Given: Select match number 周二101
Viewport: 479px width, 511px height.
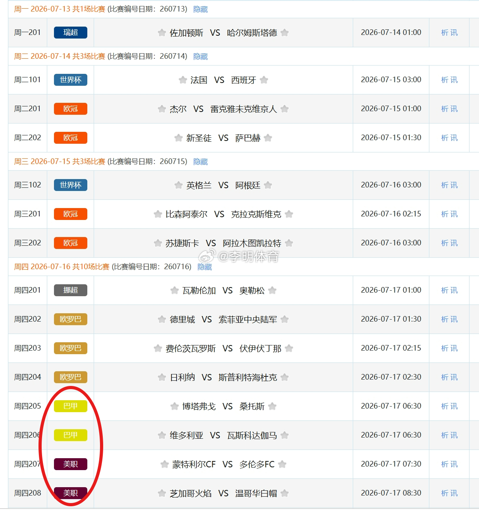Looking at the screenshot, I should [x=27, y=80].
